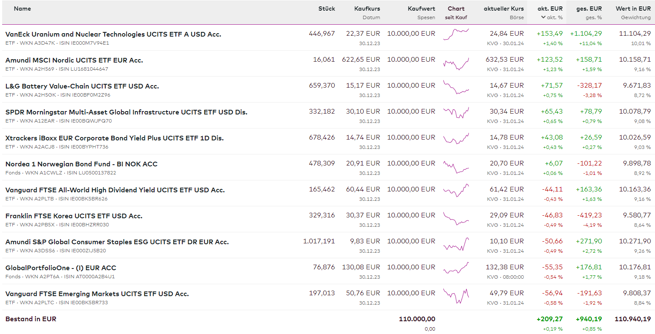Open the VanEck Uranium ETF sparkline chart

click(456, 34)
